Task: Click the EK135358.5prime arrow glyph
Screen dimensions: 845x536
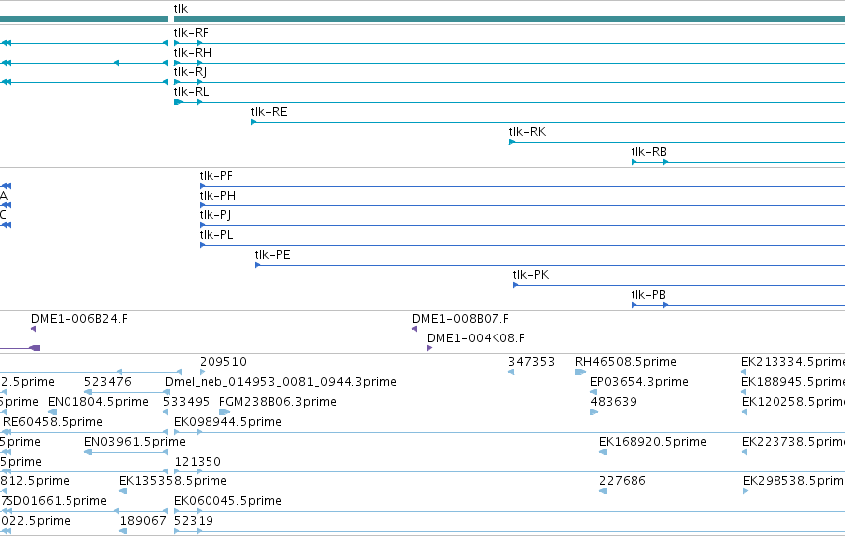Action: click(x=123, y=491)
